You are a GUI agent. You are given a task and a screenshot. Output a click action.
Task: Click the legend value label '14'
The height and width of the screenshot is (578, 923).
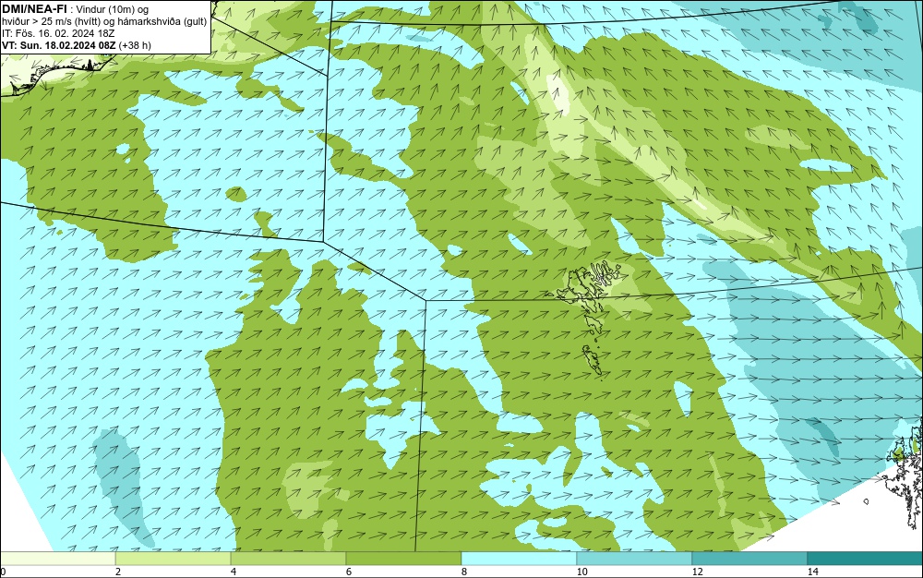pyautogui.click(x=812, y=572)
